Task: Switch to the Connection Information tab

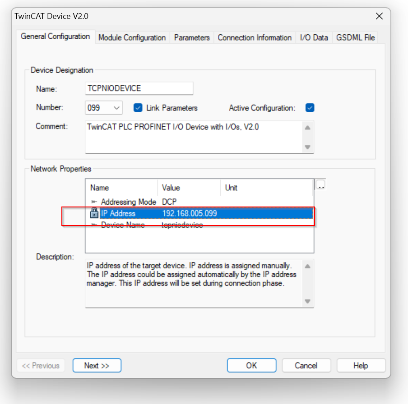Action: (255, 38)
